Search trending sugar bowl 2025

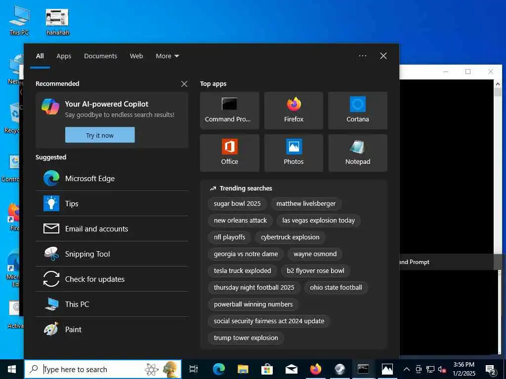(x=237, y=204)
